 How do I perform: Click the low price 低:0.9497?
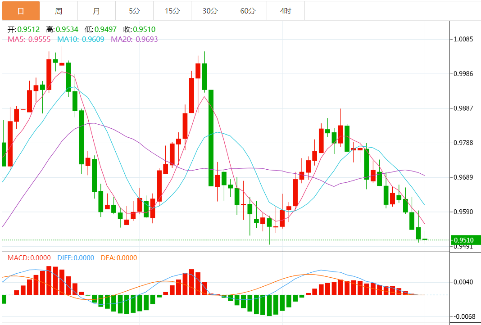(x=101, y=29)
